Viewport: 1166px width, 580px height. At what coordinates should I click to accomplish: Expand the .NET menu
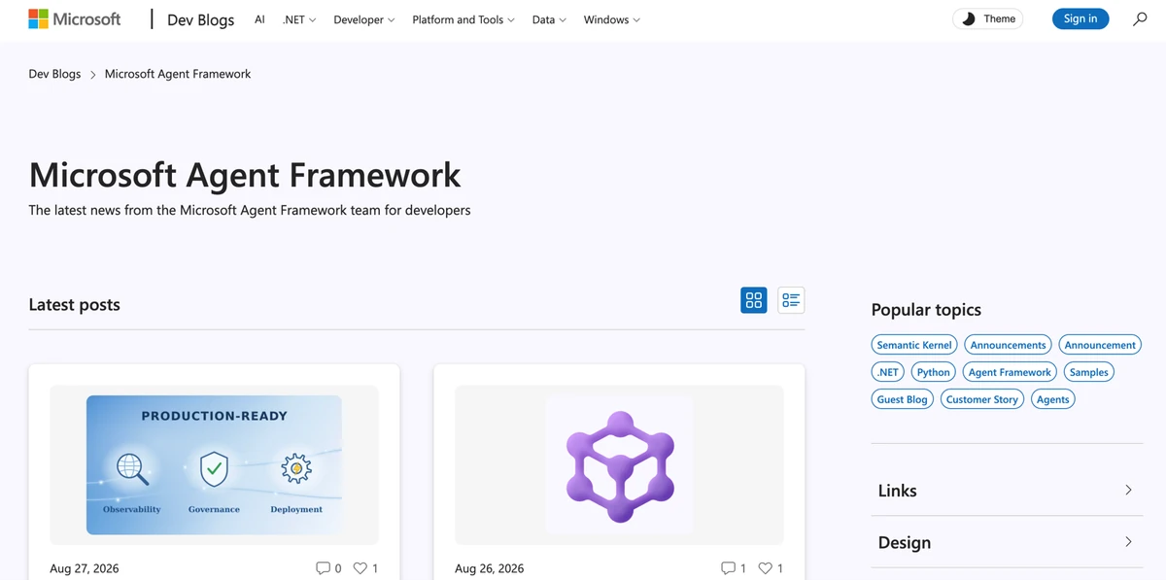299,19
